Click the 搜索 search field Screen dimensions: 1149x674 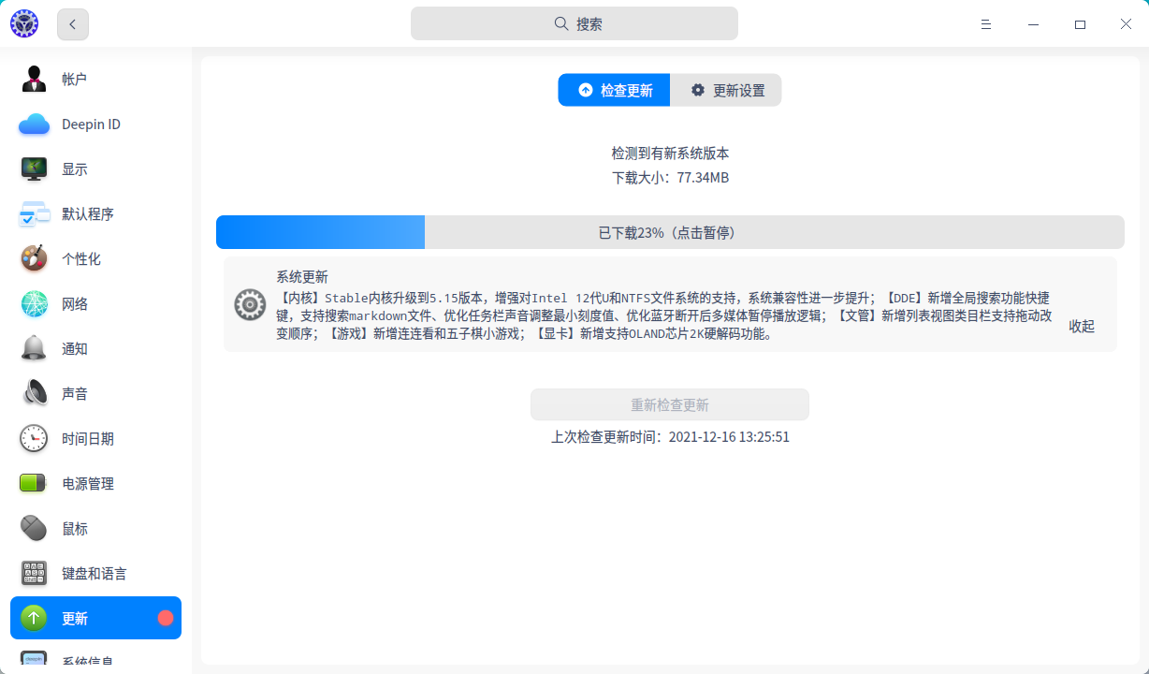(574, 23)
